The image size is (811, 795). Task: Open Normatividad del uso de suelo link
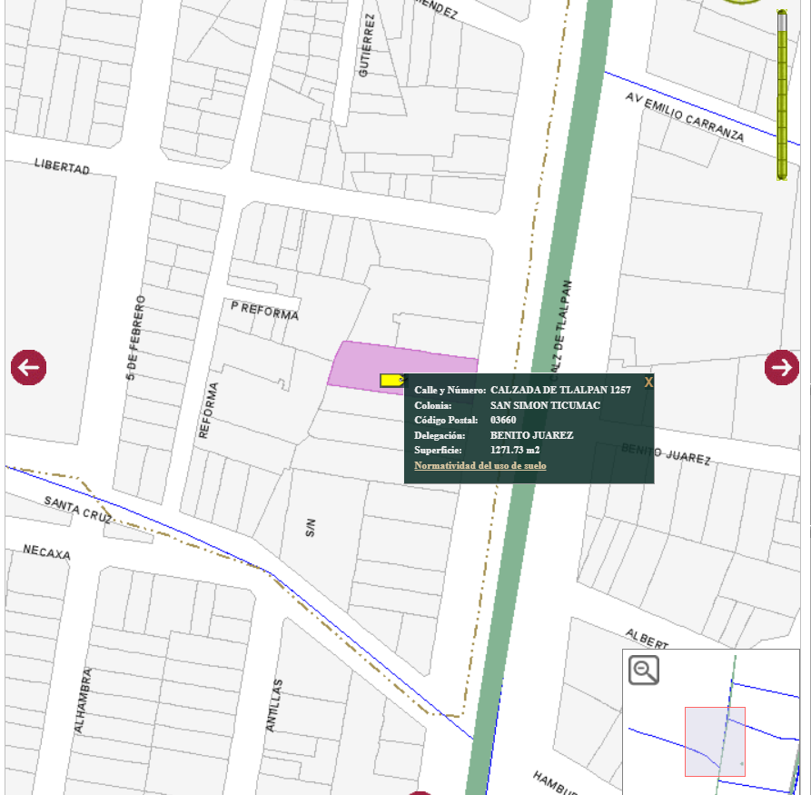tap(480, 465)
